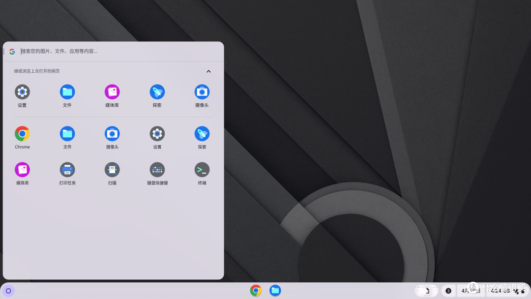Click the Google logo in the search bar
This screenshot has width=531, height=299.
[12, 52]
